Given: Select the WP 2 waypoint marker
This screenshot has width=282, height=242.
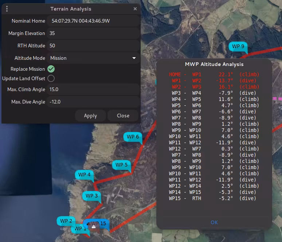Looking at the screenshot, I should [66, 221].
